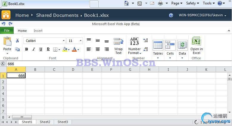
Task: Click the browser Print icon
Action: tap(160, 3)
